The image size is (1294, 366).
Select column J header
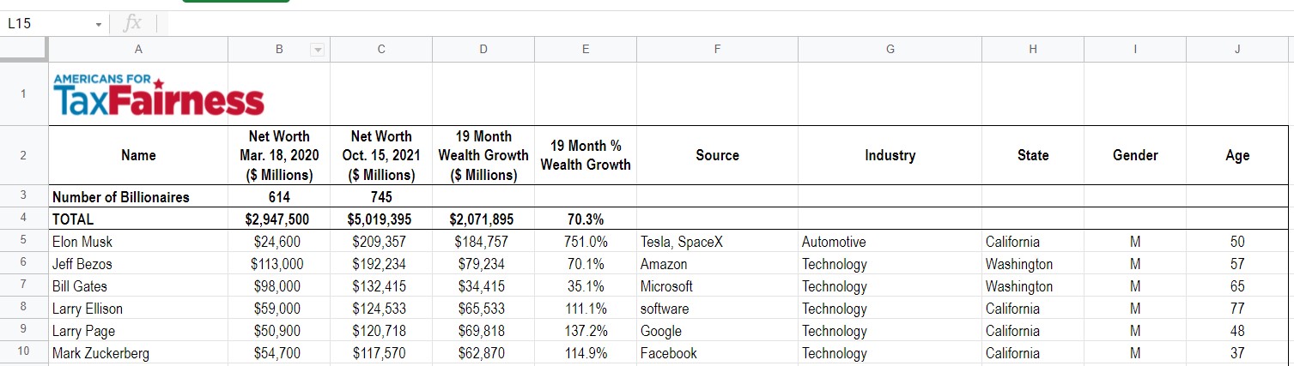click(1237, 50)
